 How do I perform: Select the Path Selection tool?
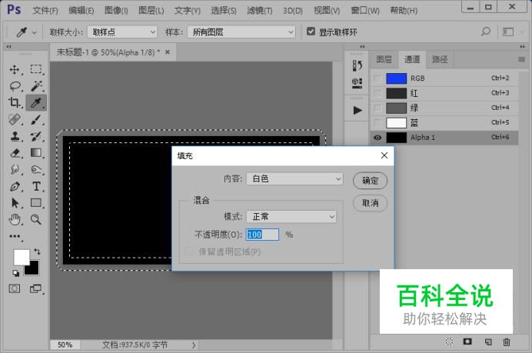[x=15, y=203]
